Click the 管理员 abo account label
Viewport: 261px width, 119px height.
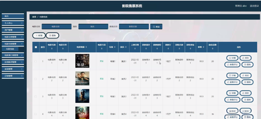(241, 6)
